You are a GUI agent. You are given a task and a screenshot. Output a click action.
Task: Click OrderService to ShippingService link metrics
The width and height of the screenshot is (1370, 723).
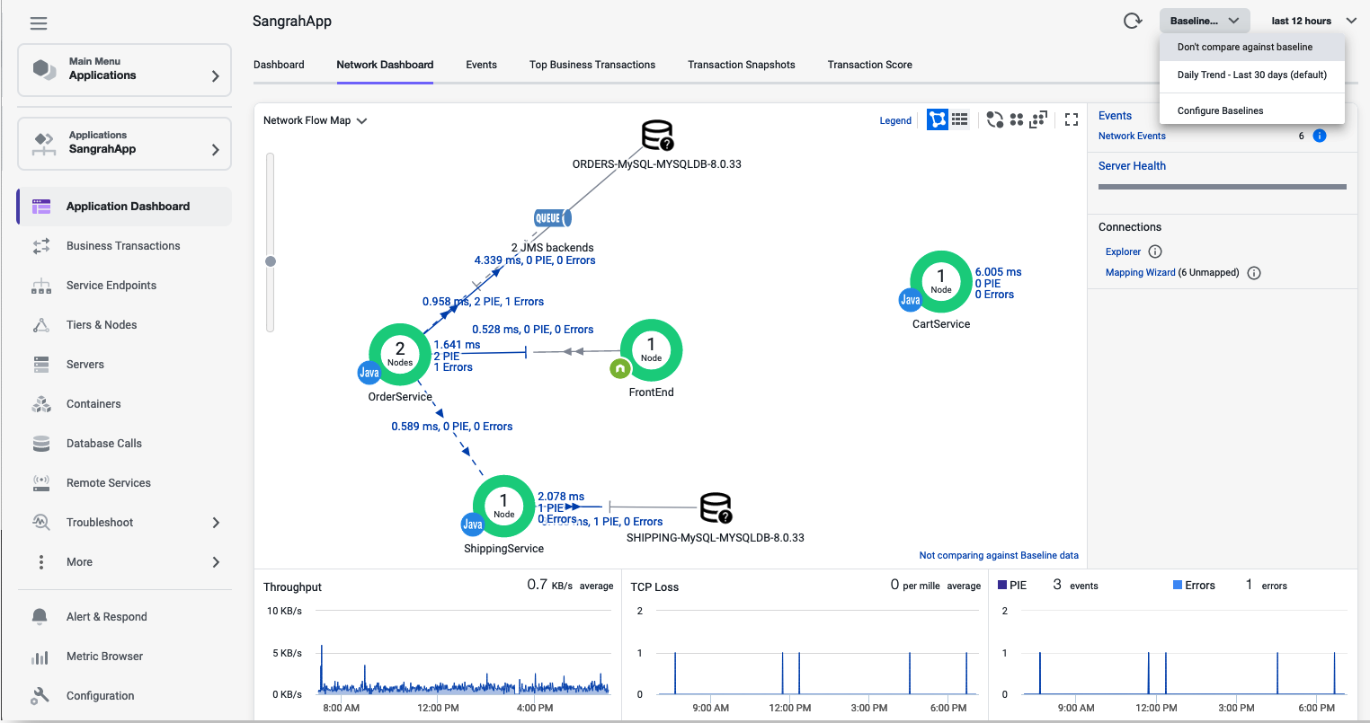pos(452,427)
